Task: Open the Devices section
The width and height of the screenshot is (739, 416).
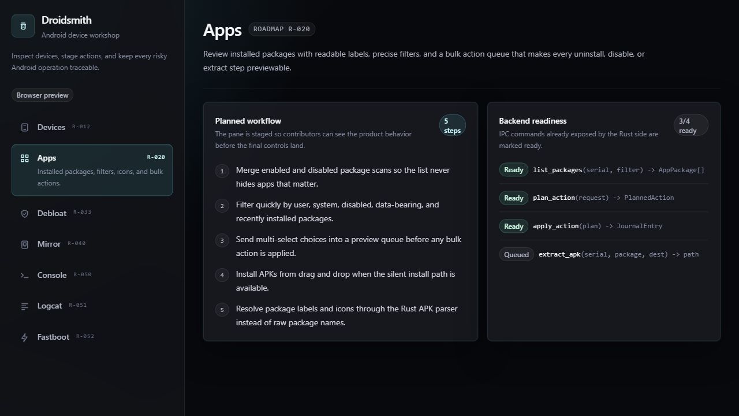Action: pyautogui.click(x=92, y=127)
